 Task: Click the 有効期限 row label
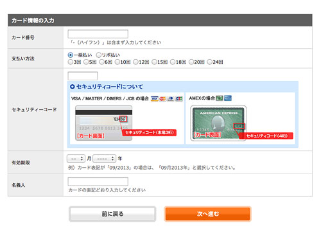(21, 163)
